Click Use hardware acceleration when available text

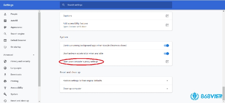(83, 53)
